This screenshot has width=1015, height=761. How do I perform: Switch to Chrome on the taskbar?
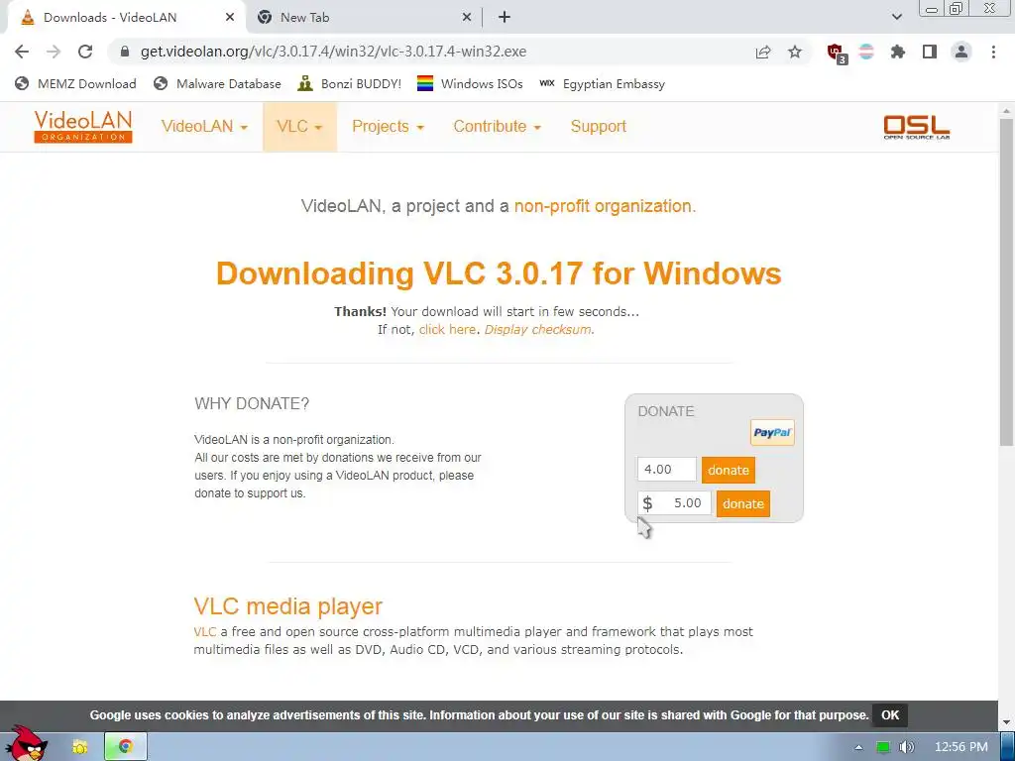pos(126,747)
